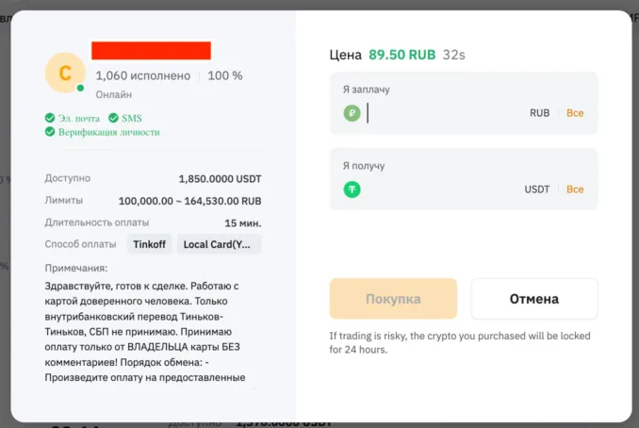Viewport: 639px width, 428px height.
Task: Open the redacted merchant name profile
Action: point(151,51)
